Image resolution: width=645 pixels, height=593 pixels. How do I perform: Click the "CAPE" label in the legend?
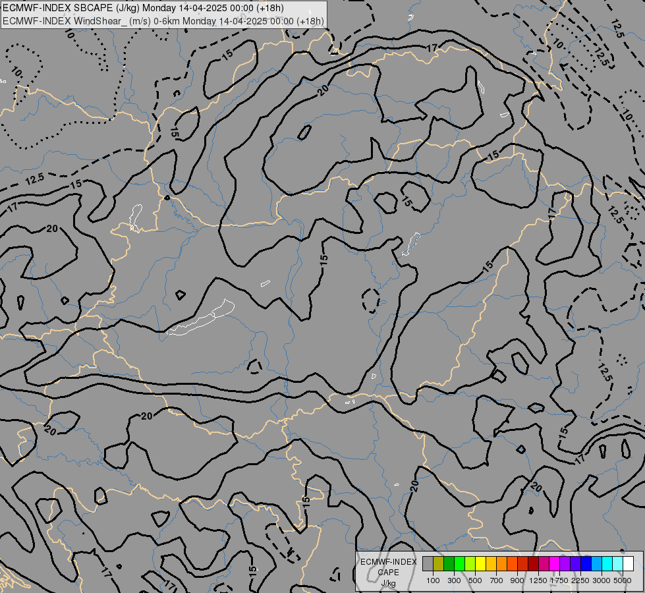tap(388, 572)
